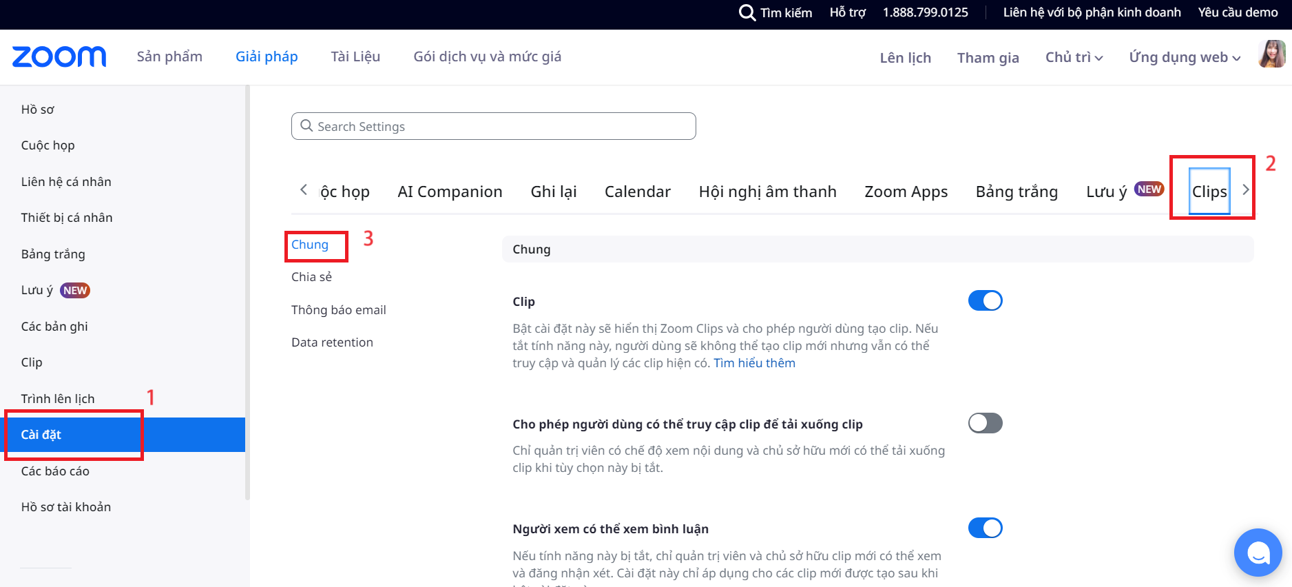Click the Zoom logo
The width and height of the screenshot is (1292, 587).
59,56
